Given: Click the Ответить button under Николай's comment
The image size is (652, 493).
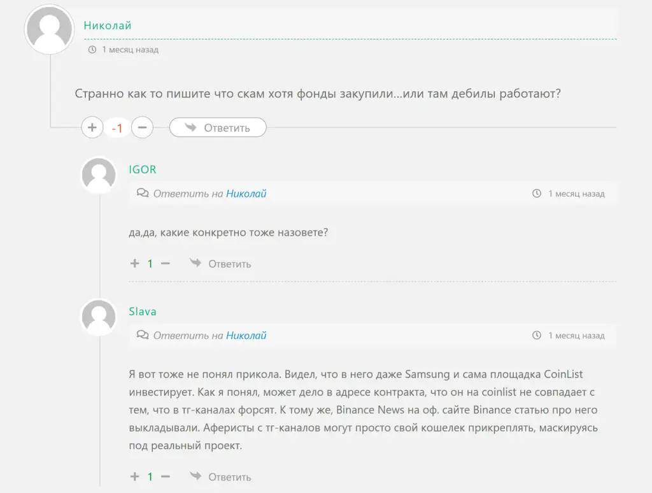Looking at the screenshot, I should pyautogui.click(x=218, y=127).
